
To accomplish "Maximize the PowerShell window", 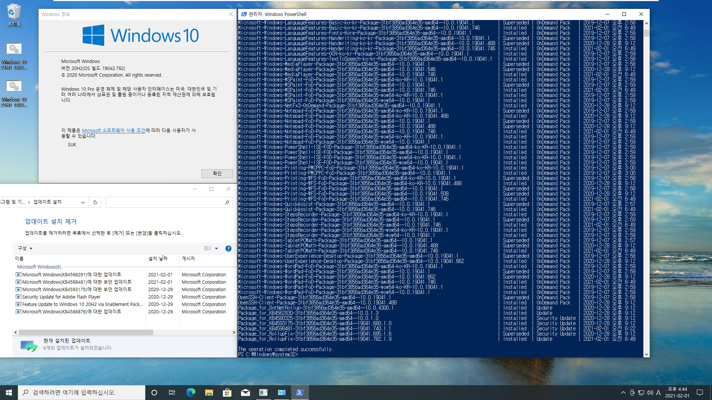I will point(624,14).
